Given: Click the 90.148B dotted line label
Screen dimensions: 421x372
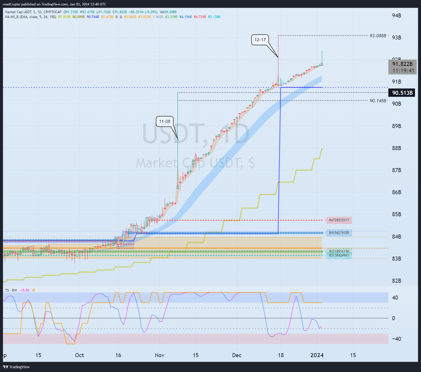Looking at the screenshot, I should pos(378,101).
